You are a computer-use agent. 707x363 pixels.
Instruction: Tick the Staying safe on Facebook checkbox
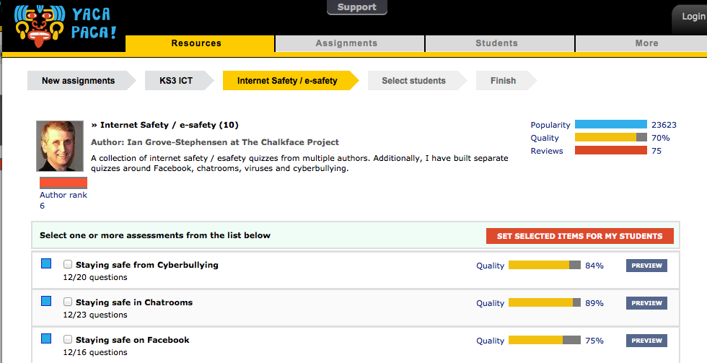68,339
